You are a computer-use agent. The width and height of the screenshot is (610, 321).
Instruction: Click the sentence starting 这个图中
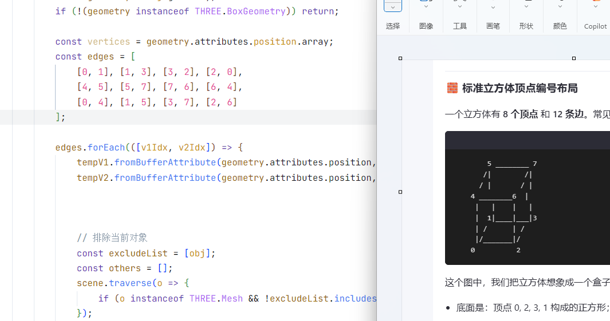527,283
